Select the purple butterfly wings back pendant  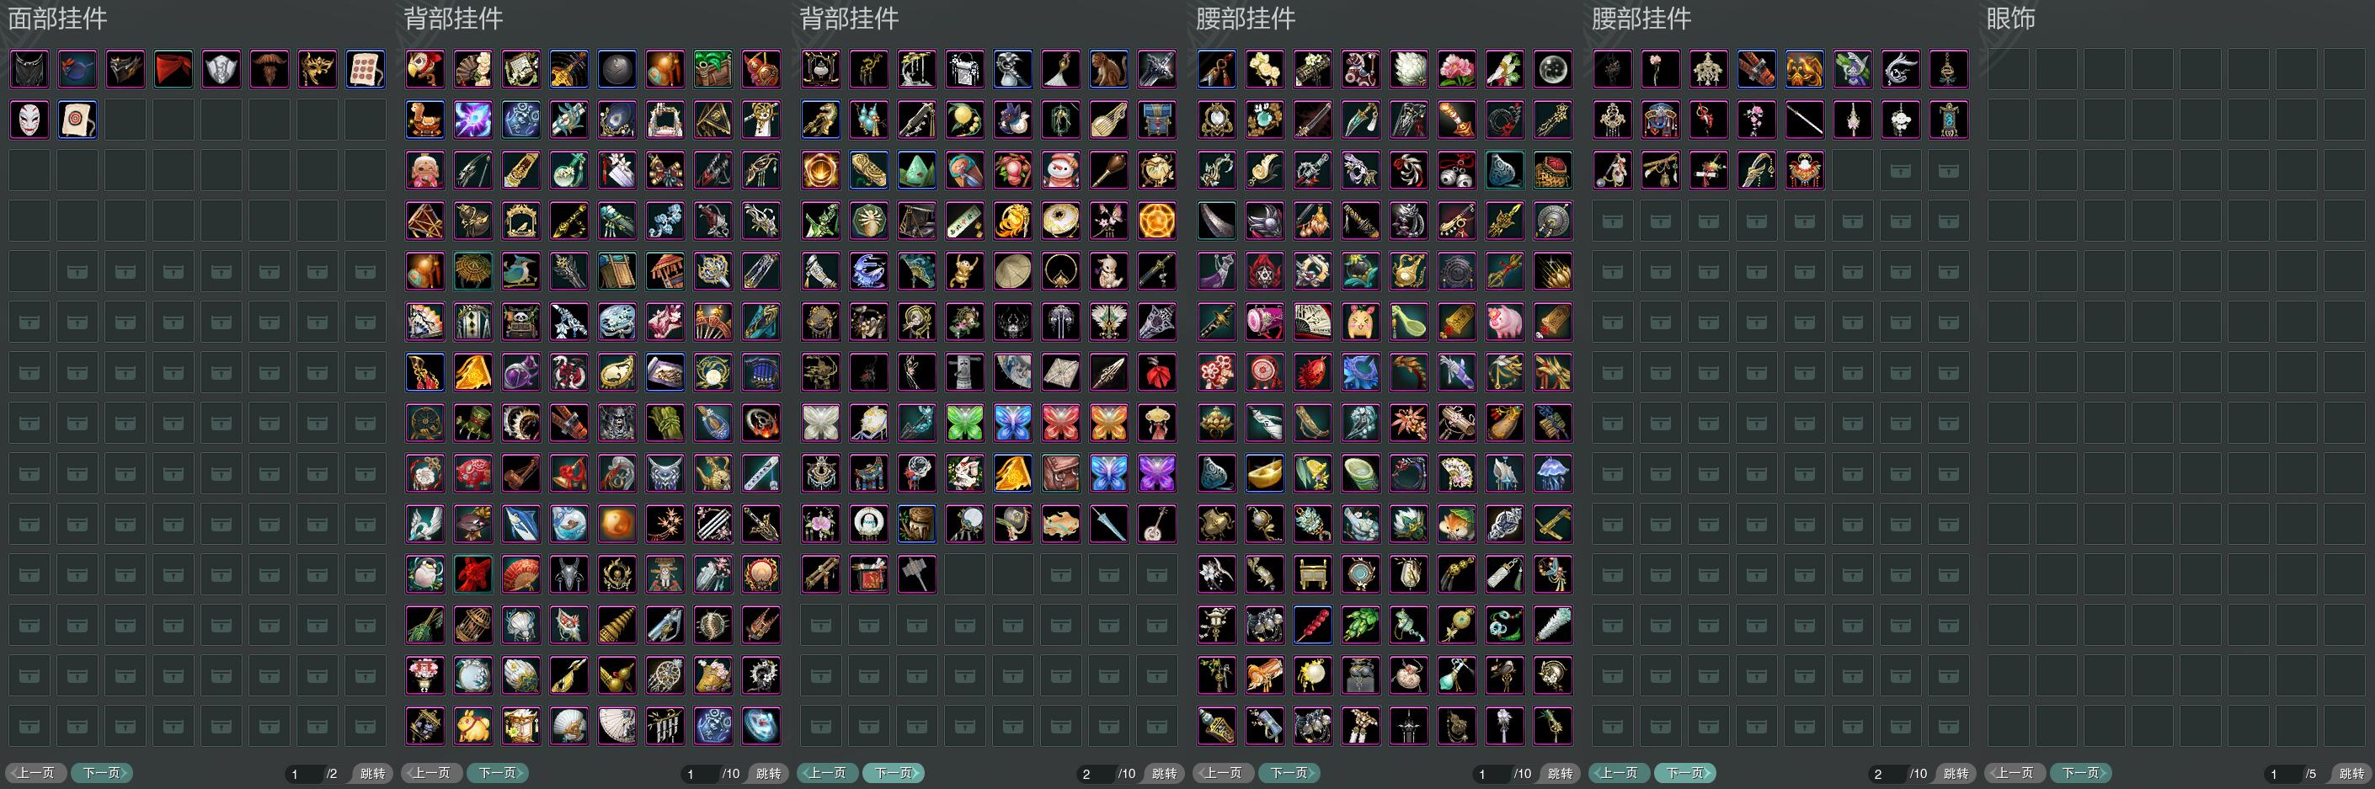tap(1156, 474)
